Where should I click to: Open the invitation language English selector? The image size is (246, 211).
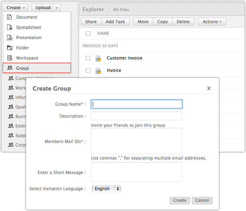point(106,189)
